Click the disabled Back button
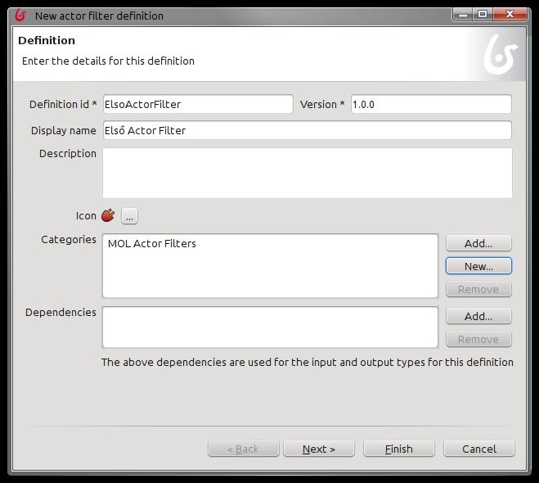Image resolution: width=539 pixels, height=483 pixels. point(244,449)
